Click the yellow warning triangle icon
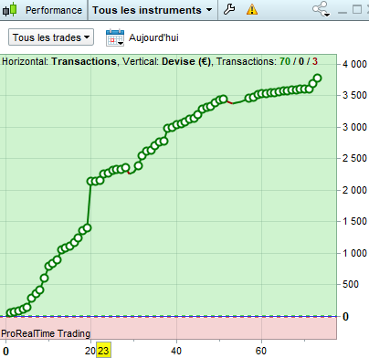Screen dimensions: 369x358 click(x=252, y=10)
